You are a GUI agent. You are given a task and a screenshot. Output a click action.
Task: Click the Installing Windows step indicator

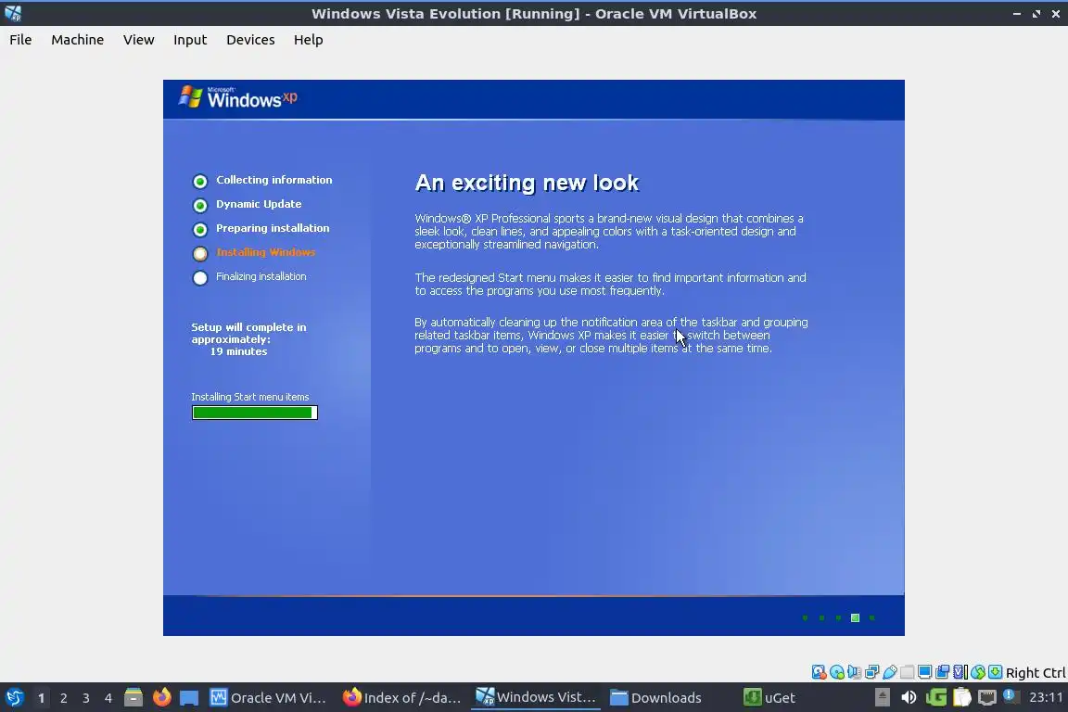click(x=199, y=253)
